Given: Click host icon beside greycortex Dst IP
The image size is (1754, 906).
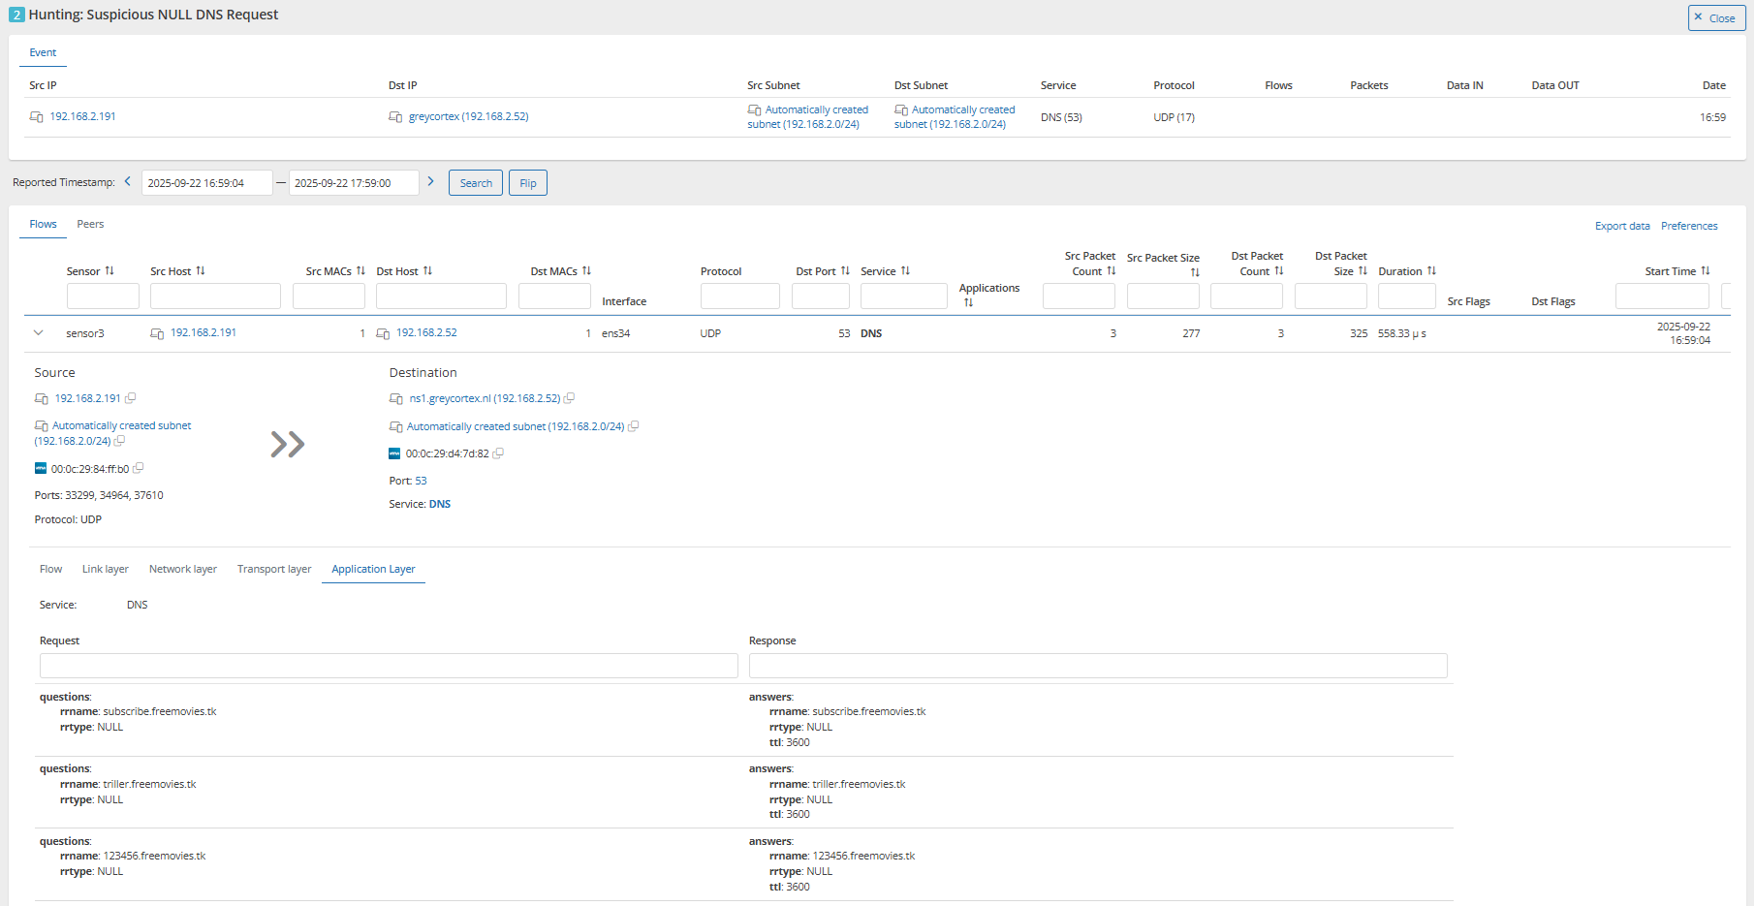Looking at the screenshot, I should click(x=395, y=117).
